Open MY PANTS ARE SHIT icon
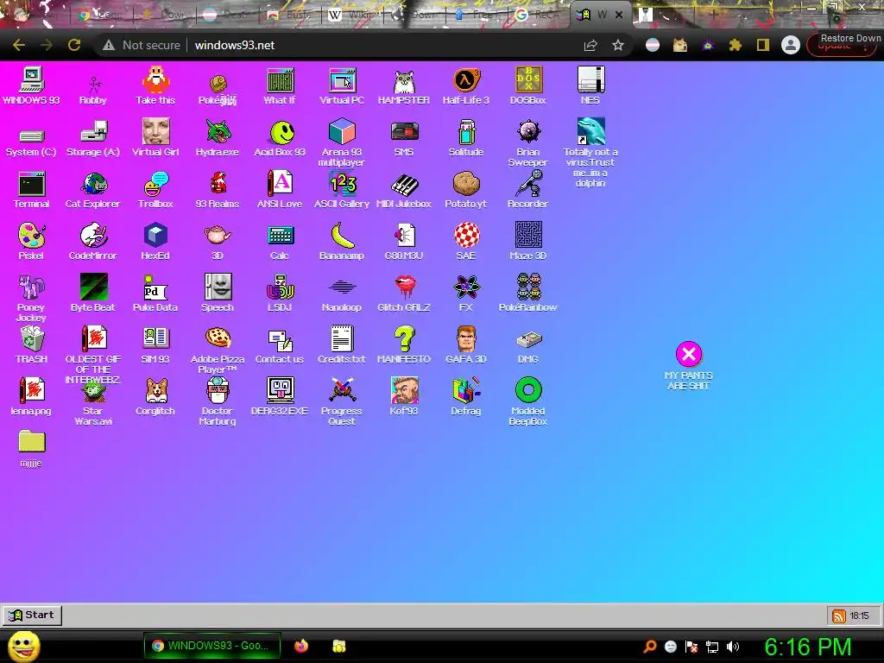Image resolution: width=884 pixels, height=663 pixels. (x=688, y=355)
